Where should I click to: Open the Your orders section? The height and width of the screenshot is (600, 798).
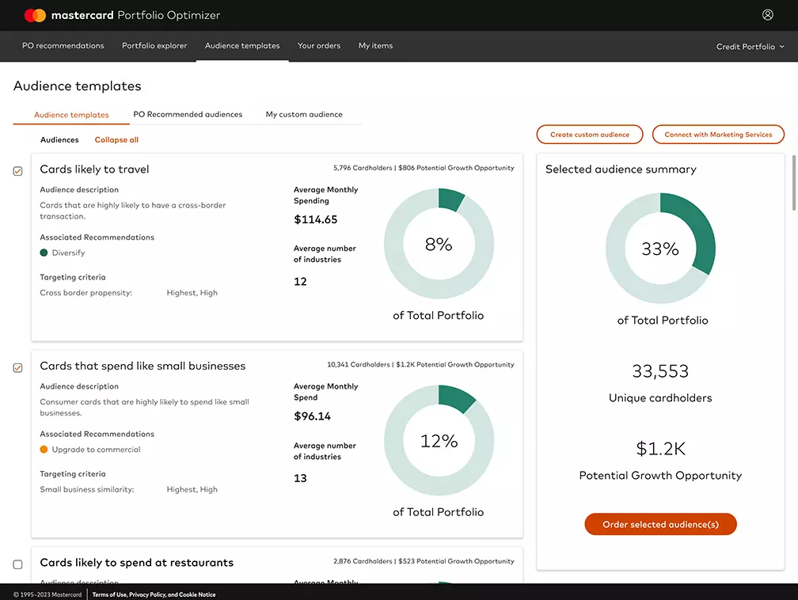pyautogui.click(x=318, y=46)
